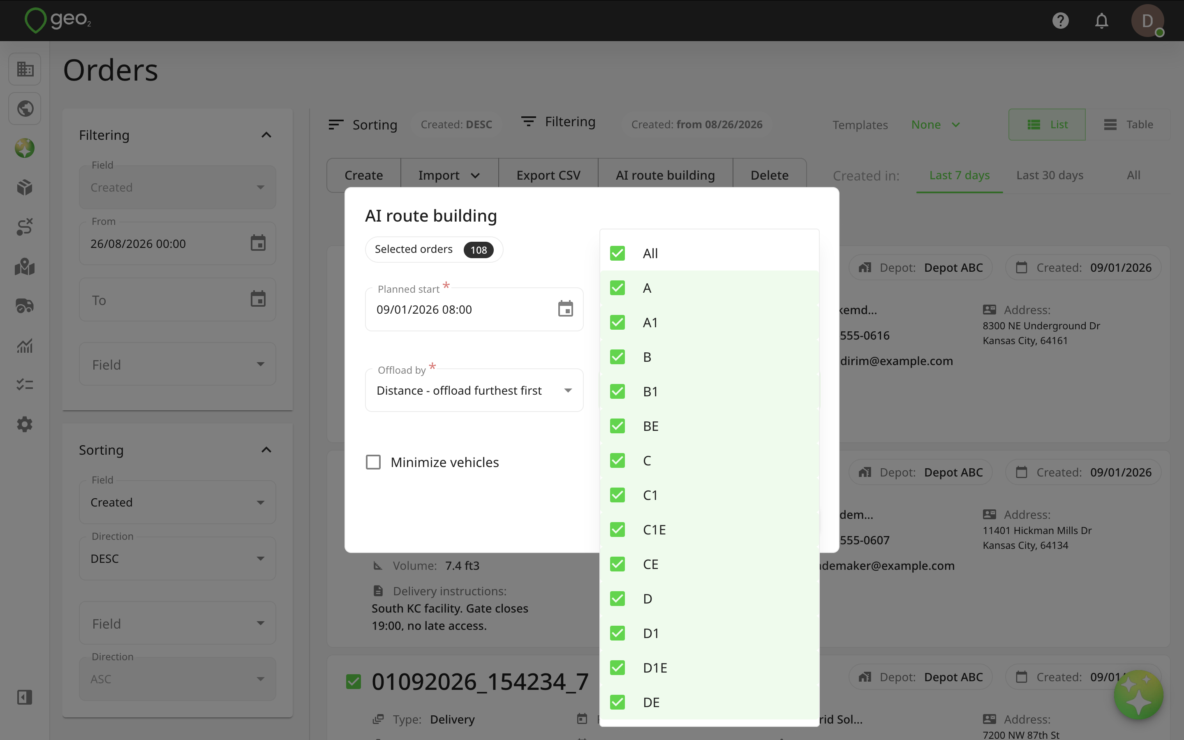The width and height of the screenshot is (1184, 740).
Task: Switch to Table view
Action: pos(1128,124)
